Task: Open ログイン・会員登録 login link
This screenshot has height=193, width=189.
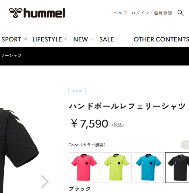Action: click(152, 13)
